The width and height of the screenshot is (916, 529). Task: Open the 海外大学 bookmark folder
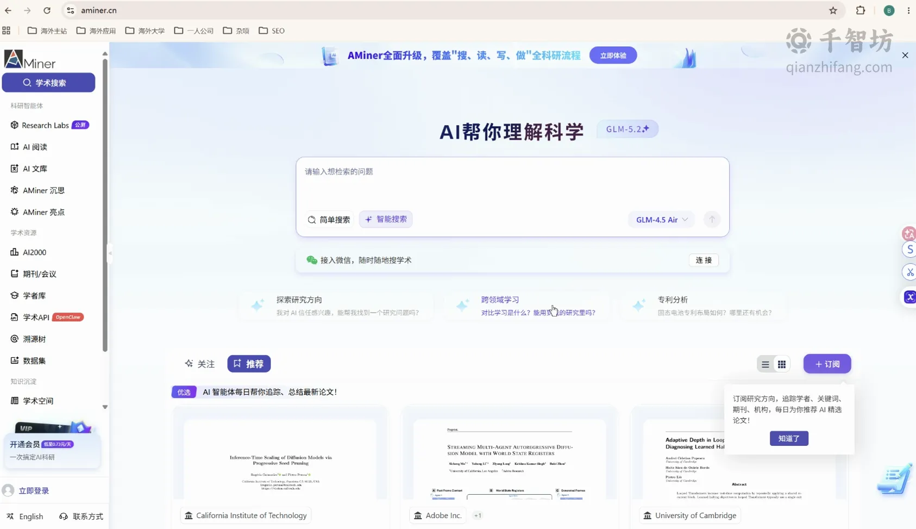[145, 30]
